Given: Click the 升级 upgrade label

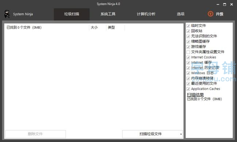Looking at the screenshot, I should pos(219,14).
